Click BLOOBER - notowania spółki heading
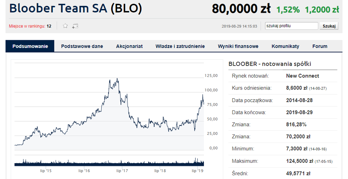 click(x=270, y=64)
